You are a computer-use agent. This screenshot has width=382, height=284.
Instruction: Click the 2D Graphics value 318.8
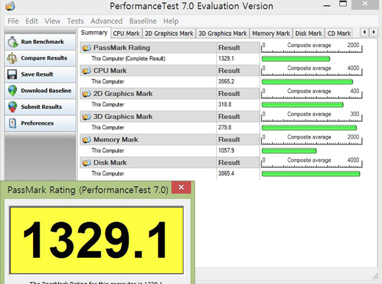point(225,104)
